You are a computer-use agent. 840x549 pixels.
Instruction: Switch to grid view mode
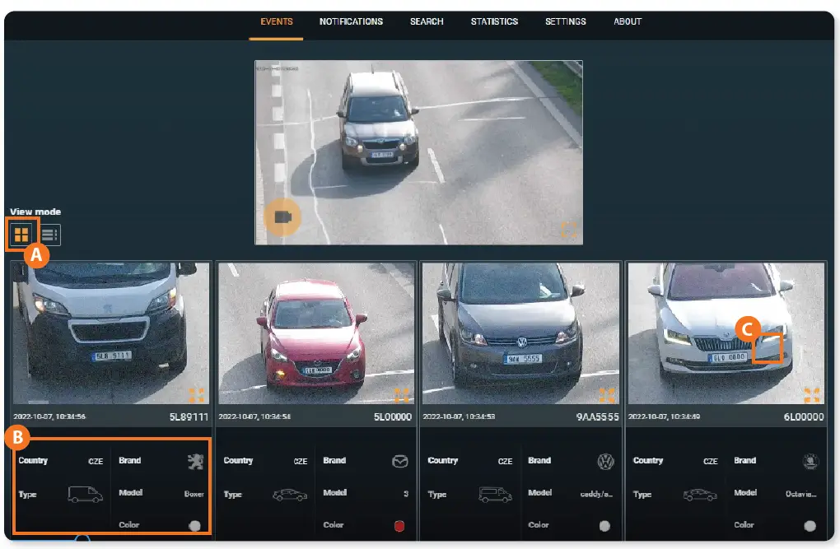[x=21, y=235]
